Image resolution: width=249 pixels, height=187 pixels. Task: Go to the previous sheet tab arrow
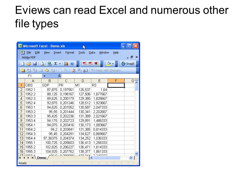tap(24, 158)
